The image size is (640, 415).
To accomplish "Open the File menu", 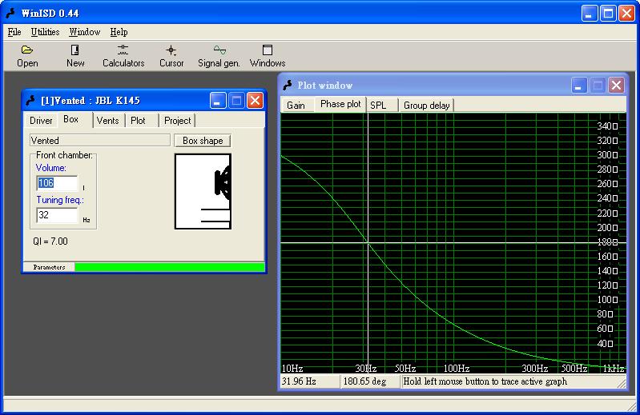I will coord(14,32).
